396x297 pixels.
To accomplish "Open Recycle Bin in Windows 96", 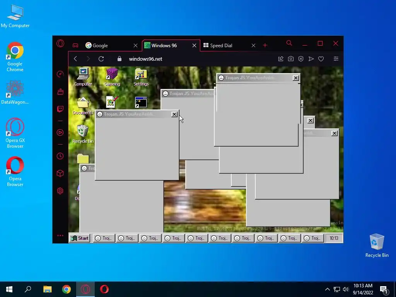I will coord(83,134).
